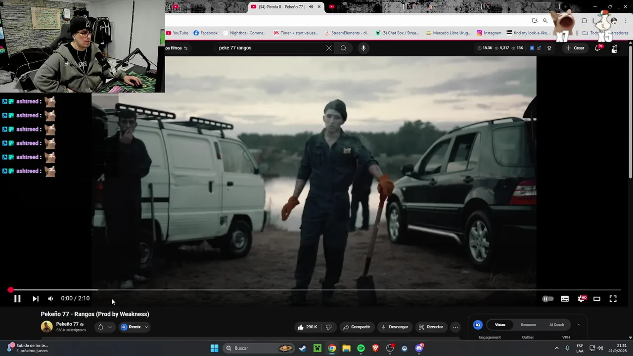Open the YouTube bookmark
This screenshot has height=356, width=633.
(x=177, y=33)
